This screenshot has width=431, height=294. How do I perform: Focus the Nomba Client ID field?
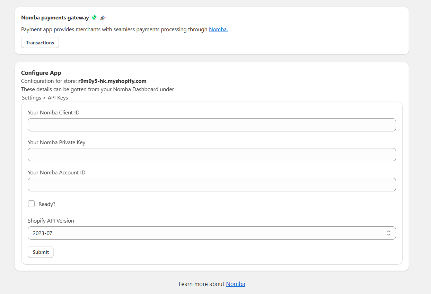[x=212, y=125]
